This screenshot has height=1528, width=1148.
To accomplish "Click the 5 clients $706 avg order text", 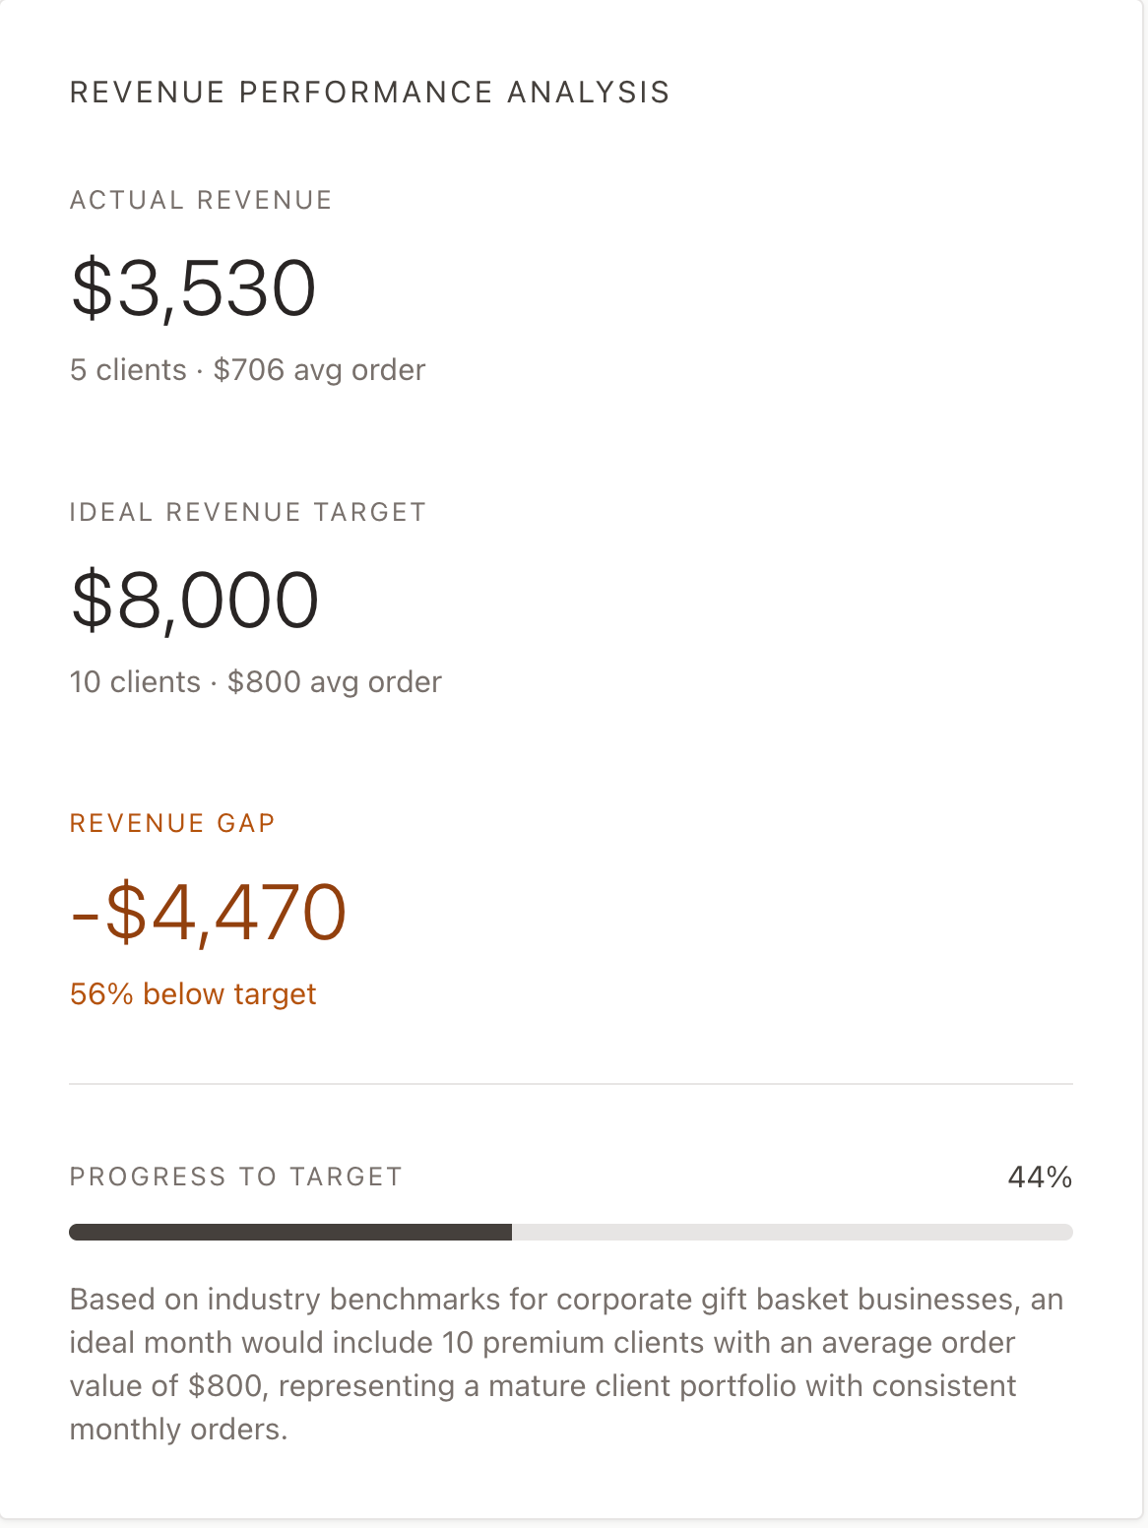I will (x=247, y=370).
